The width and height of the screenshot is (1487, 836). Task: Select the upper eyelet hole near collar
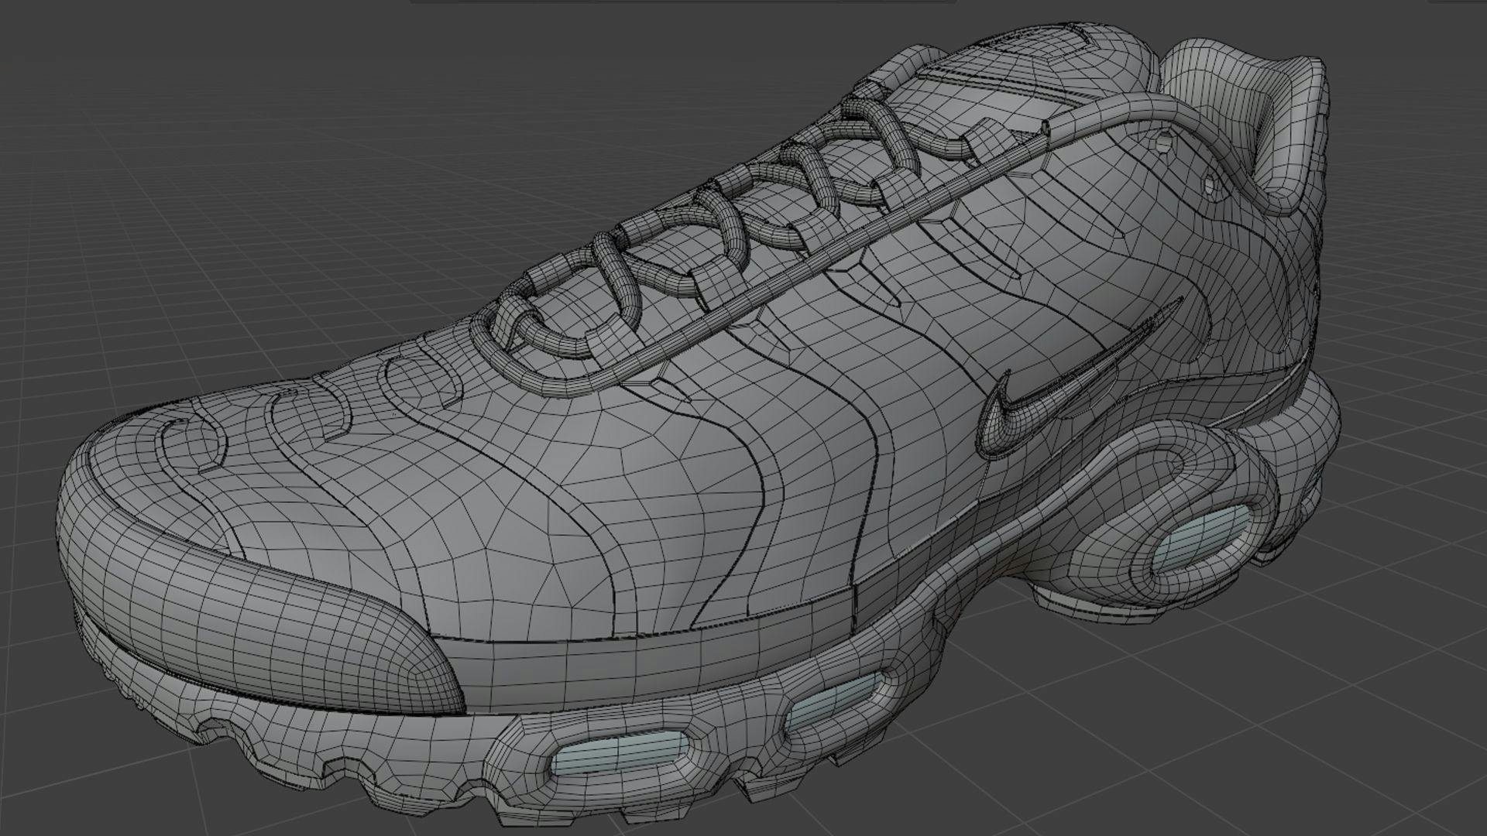coord(1164,142)
